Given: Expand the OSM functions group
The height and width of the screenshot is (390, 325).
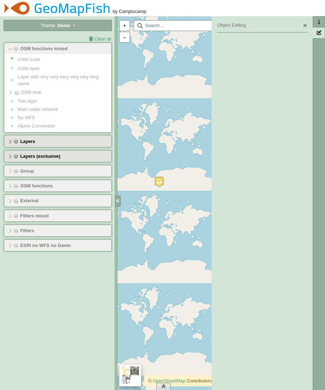Looking at the screenshot, I should click(x=10, y=186).
